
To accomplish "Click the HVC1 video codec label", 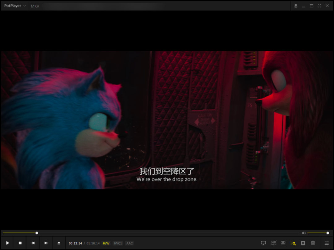I will pos(118,243).
